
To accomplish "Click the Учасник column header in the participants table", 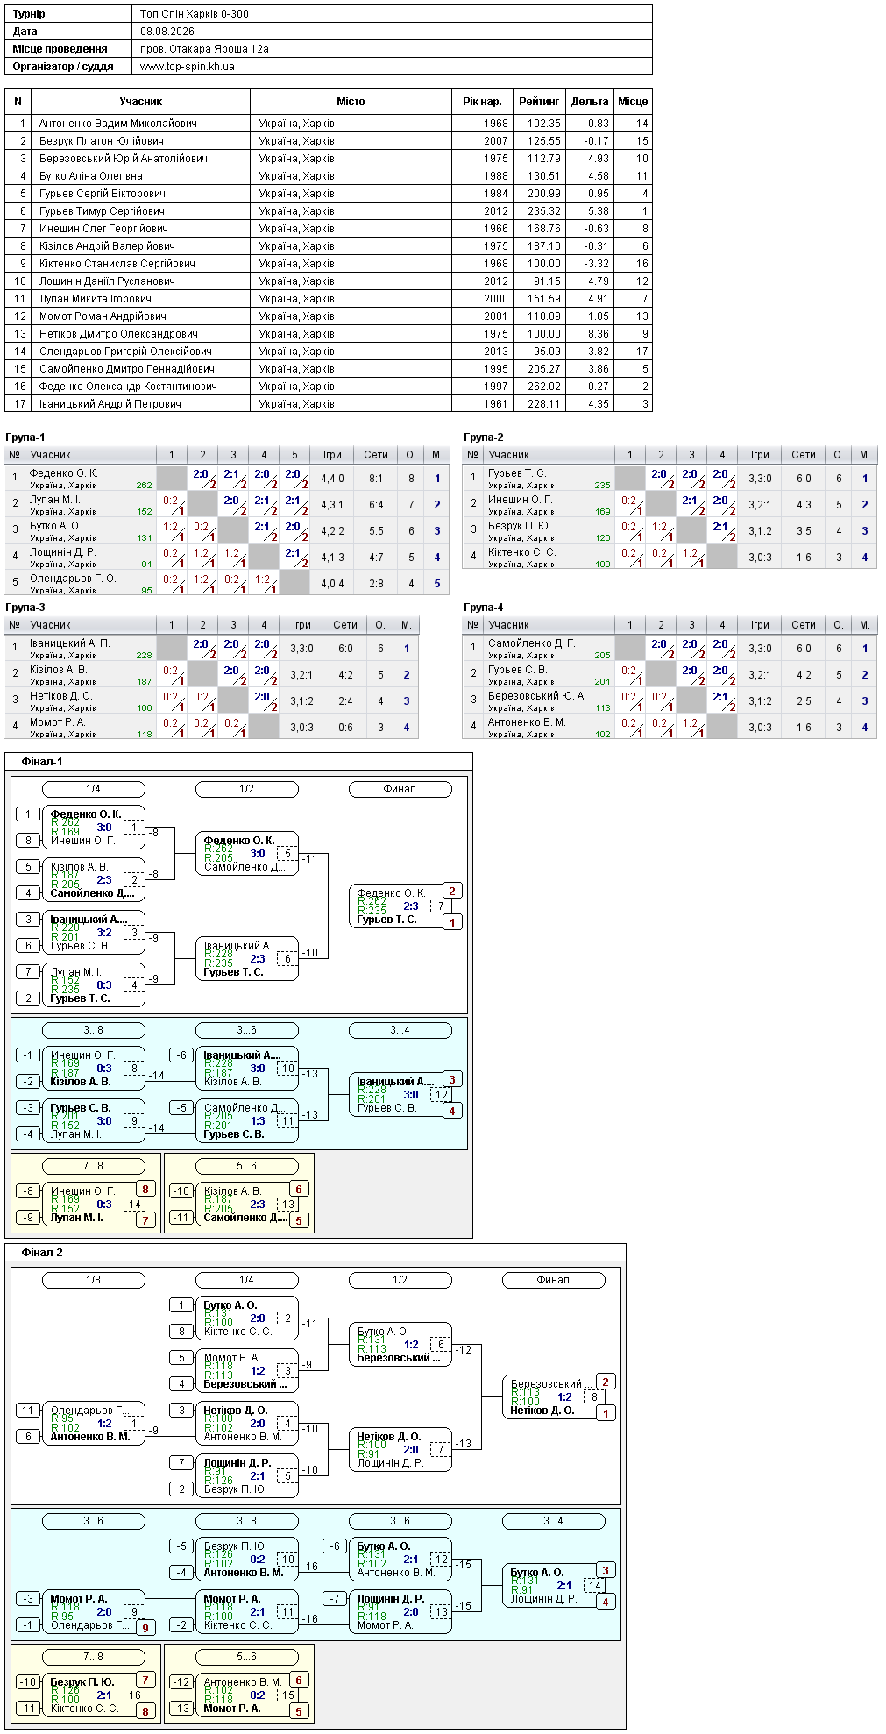I will pyautogui.click(x=141, y=102).
